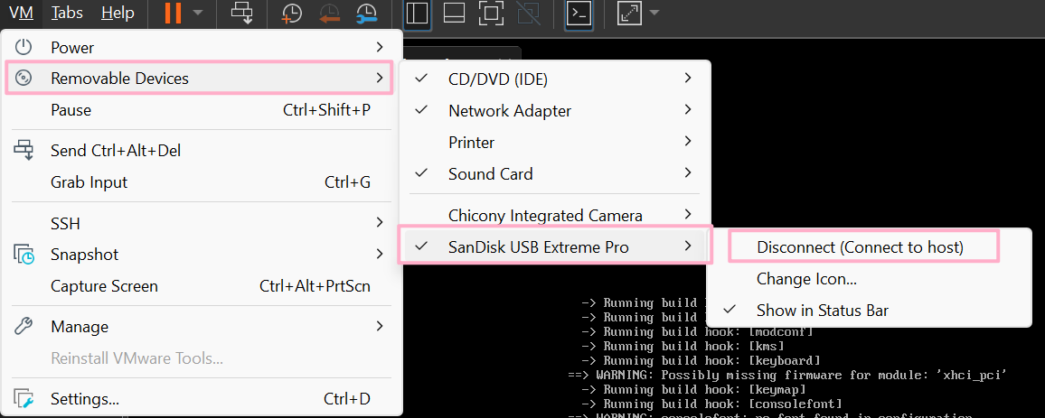The height and width of the screenshot is (418, 1045).
Task: Open the Tabs menu
Action: pos(67,13)
